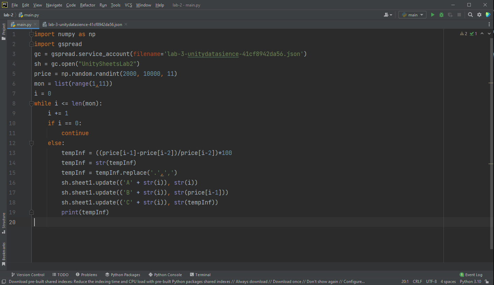The height and width of the screenshot is (285, 494).
Task: Open the Refactor menu
Action: click(x=88, y=5)
